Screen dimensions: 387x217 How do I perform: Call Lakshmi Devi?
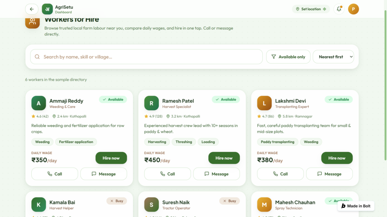point(280,174)
